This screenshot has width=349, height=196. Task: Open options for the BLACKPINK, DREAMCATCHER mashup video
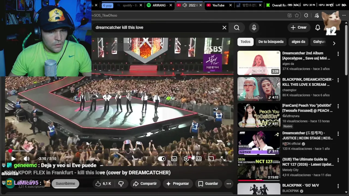[338, 80]
